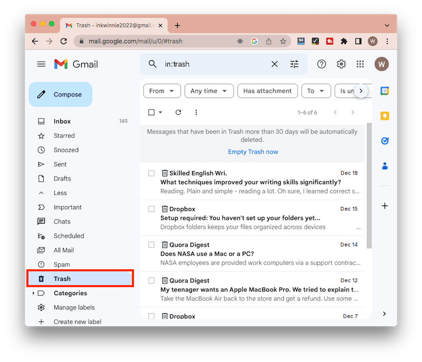The width and height of the screenshot is (422, 362).
Task: Get add-ons with the plus icon
Action: pyautogui.click(x=385, y=206)
